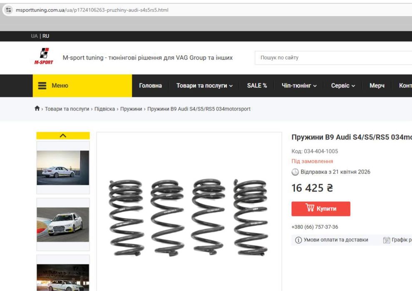Screen dimensions: 412x291
Task: Open Пружини breadcrumb link
Action: pyautogui.click(x=131, y=109)
